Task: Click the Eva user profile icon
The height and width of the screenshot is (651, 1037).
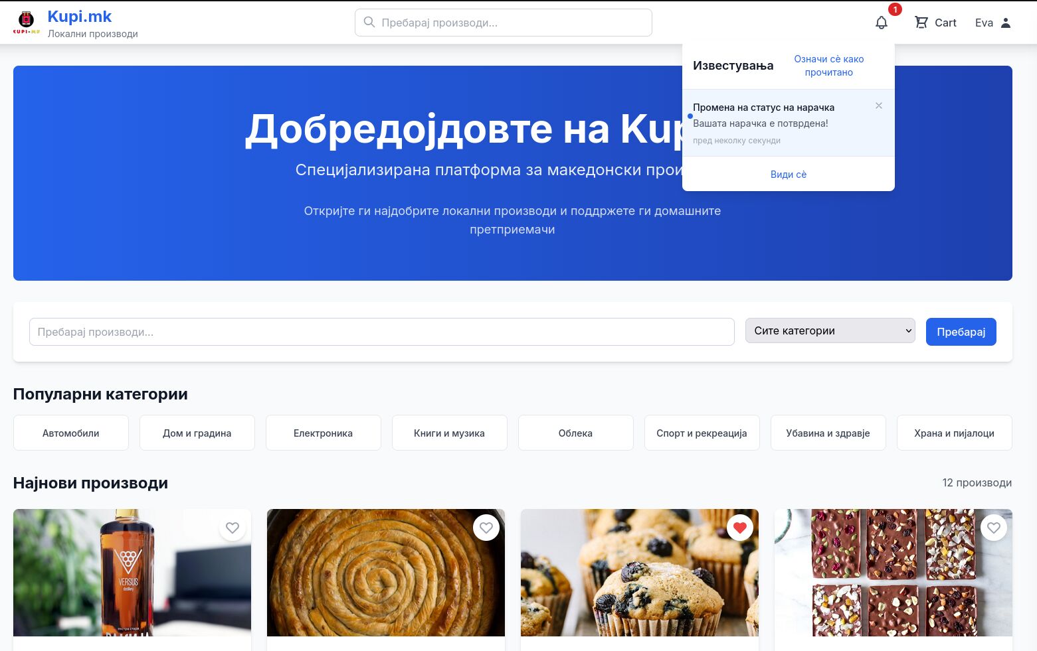Action: coord(1005,23)
